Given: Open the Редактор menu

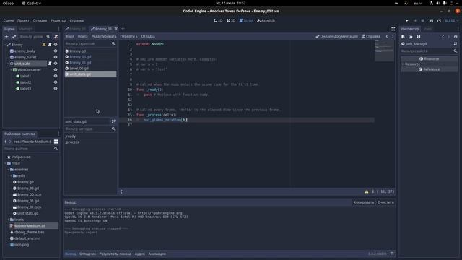Looking at the screenshot, I should 58,21.
